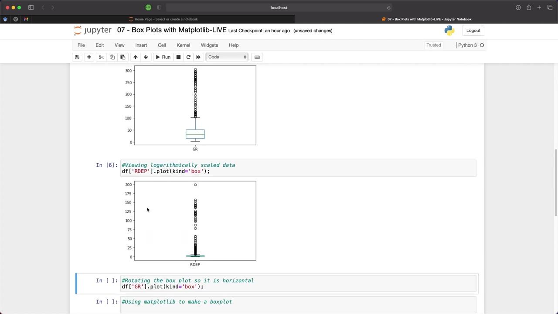Image resolution: width=558 pixels, height=314 pixels.
Task: Click the RDEP box plot output image
Action: pos(190,224)
